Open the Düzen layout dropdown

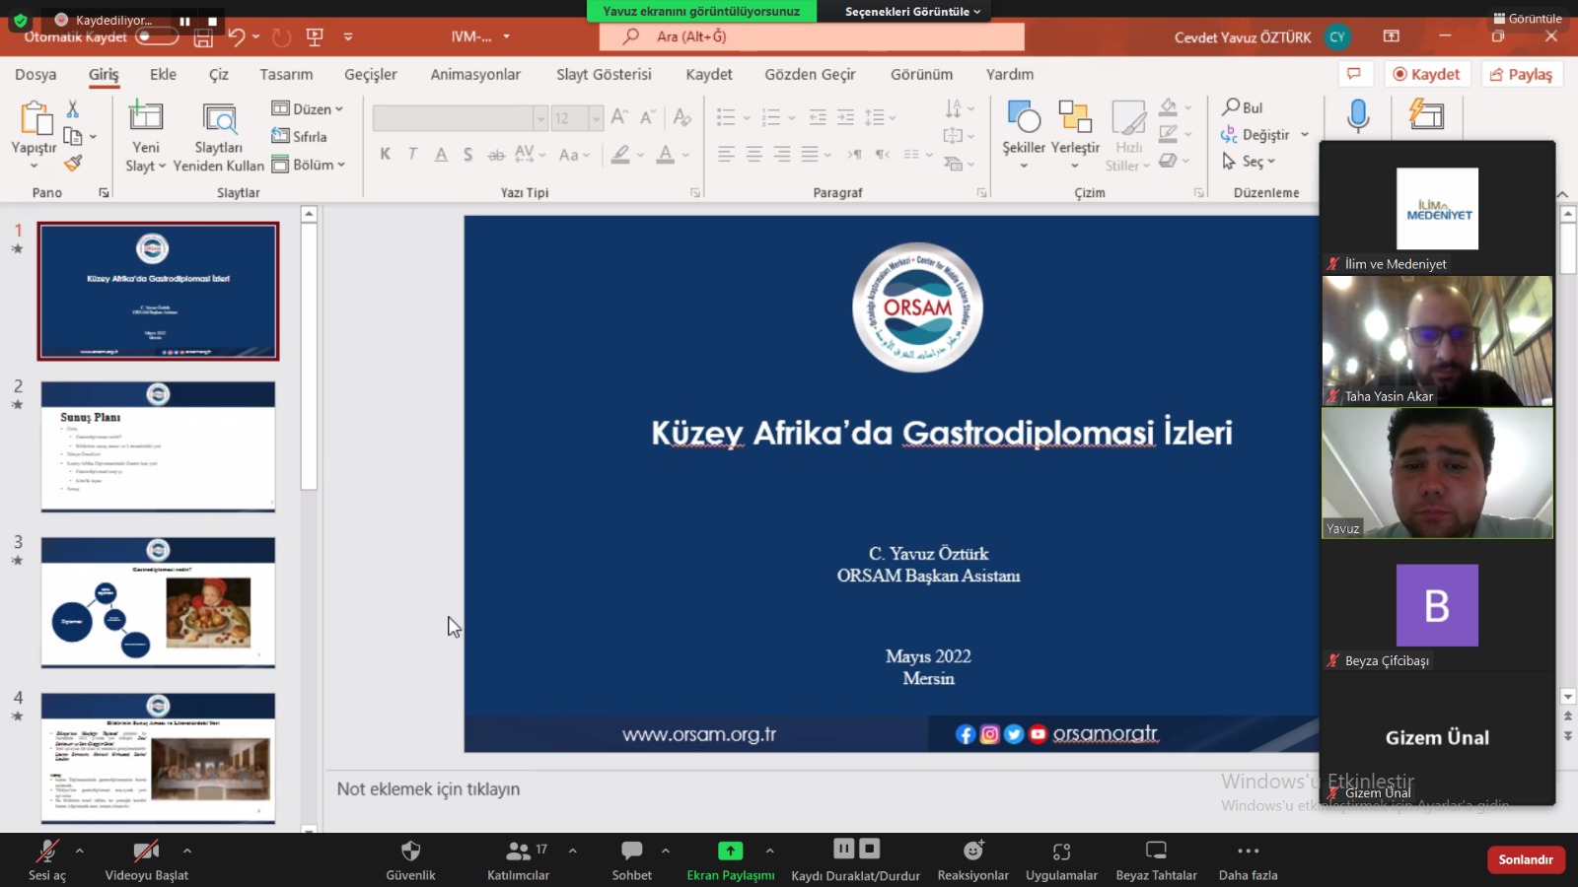click(308, 108)
